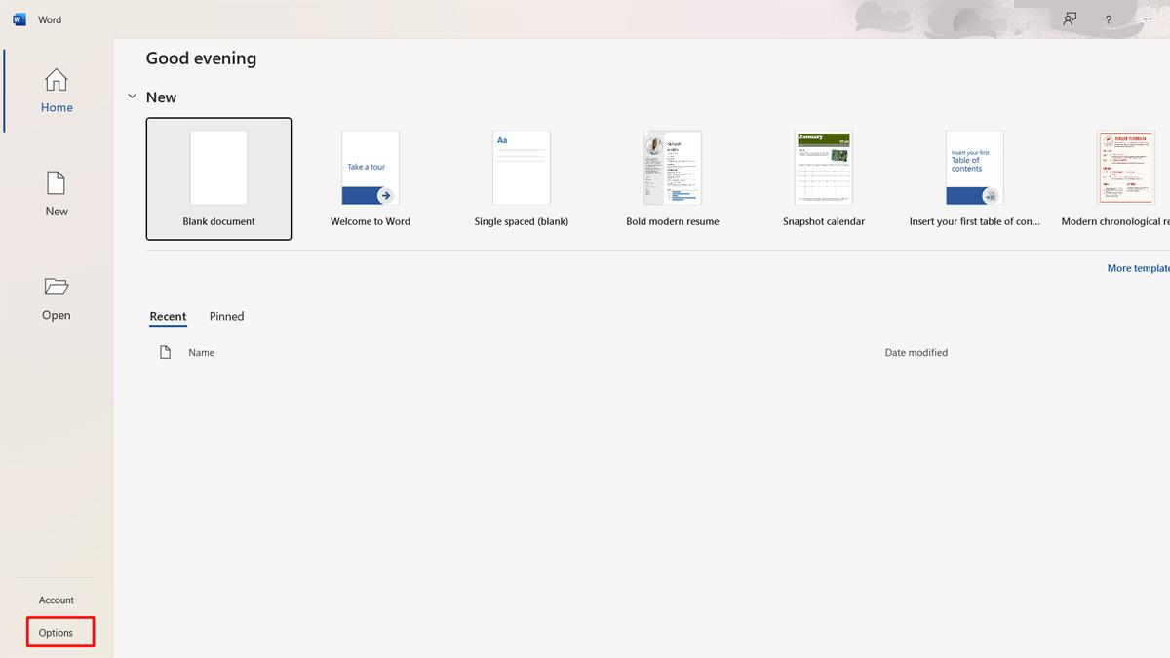Switch to the Pinned tab

(226, 316)
